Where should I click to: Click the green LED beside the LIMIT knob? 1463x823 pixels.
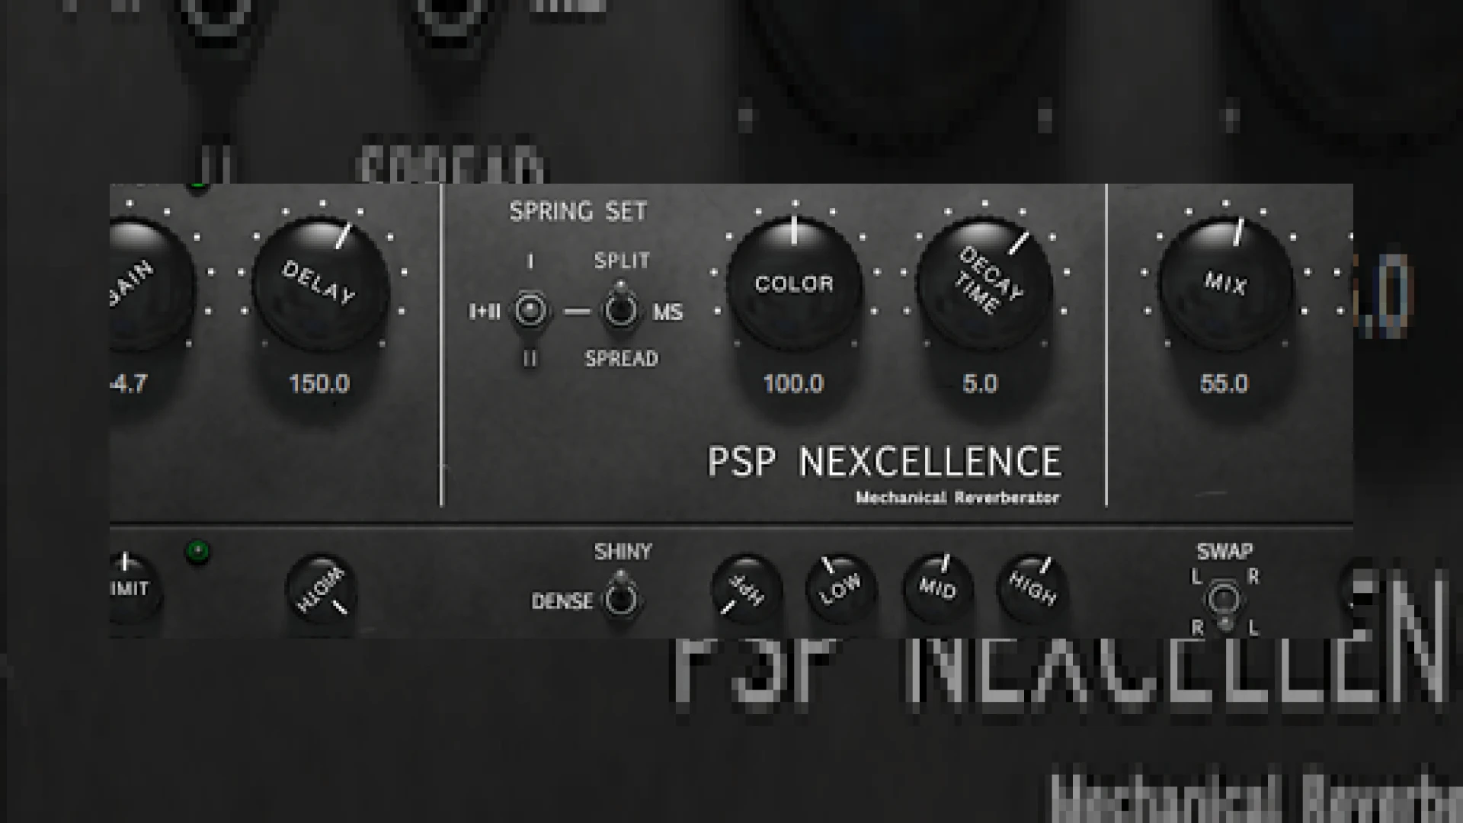coord(198,552)
